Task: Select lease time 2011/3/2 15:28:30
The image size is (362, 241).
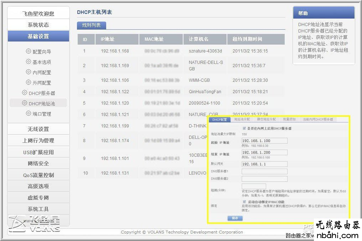Action: [250, 80]
